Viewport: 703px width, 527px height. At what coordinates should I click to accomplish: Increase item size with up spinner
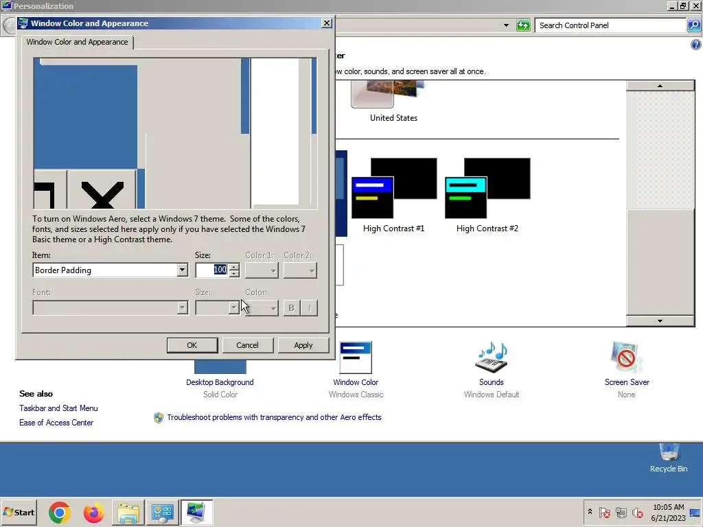click(x=234, y=266)
